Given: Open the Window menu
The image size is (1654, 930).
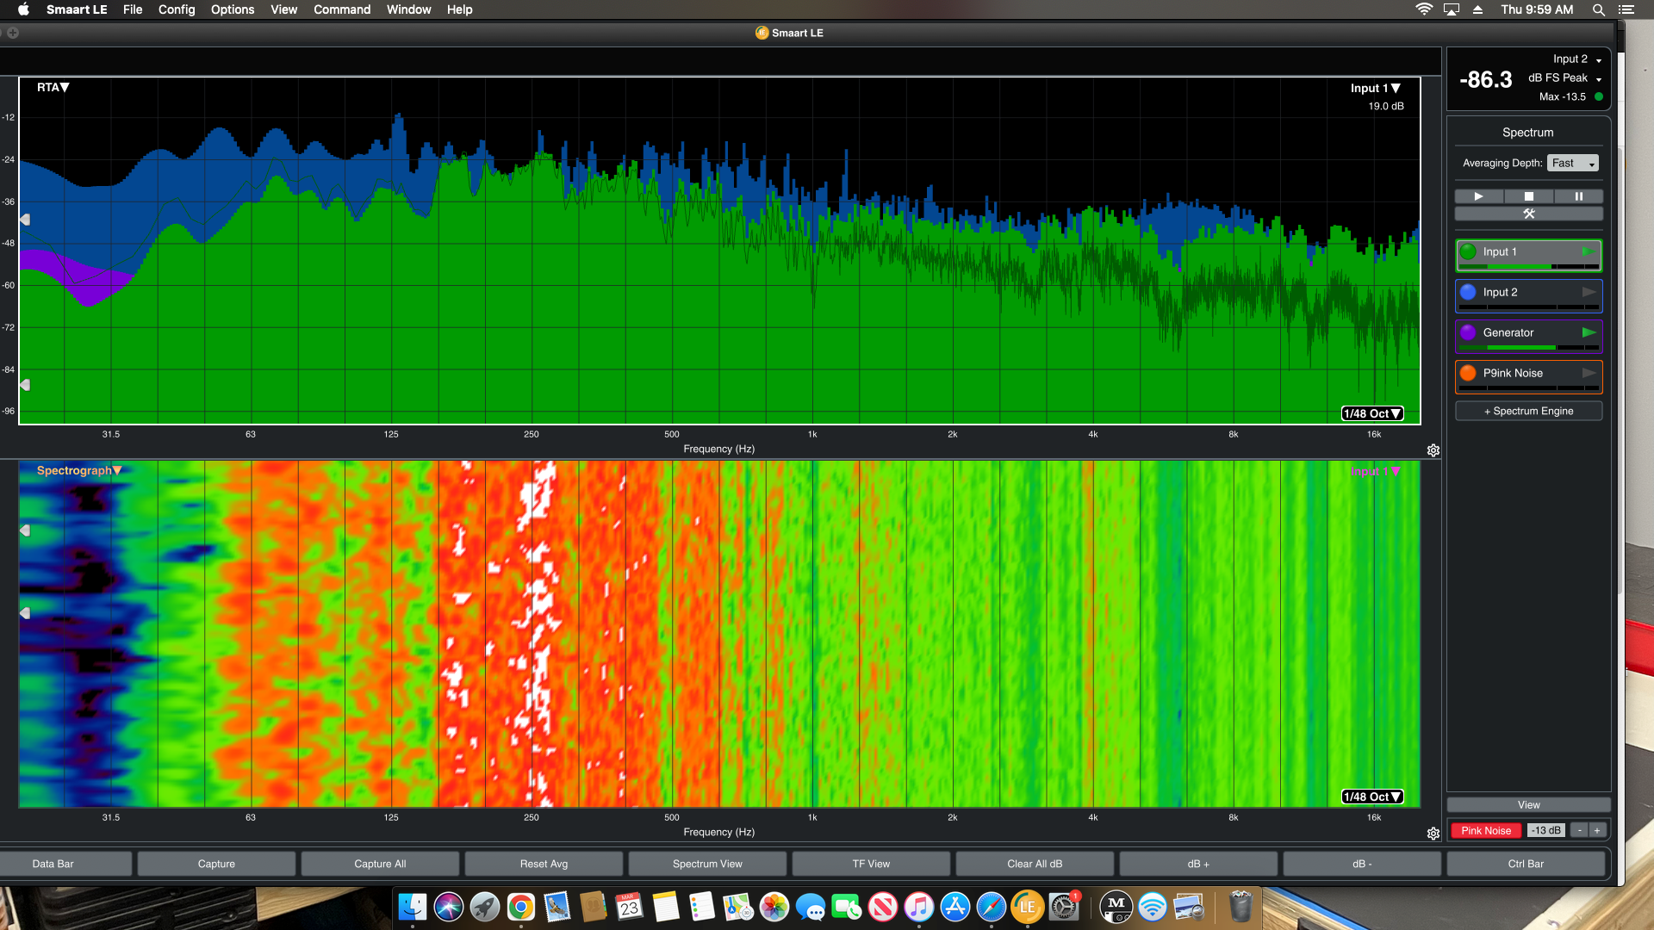Looking at the screenshot, I should pos(408,9).
